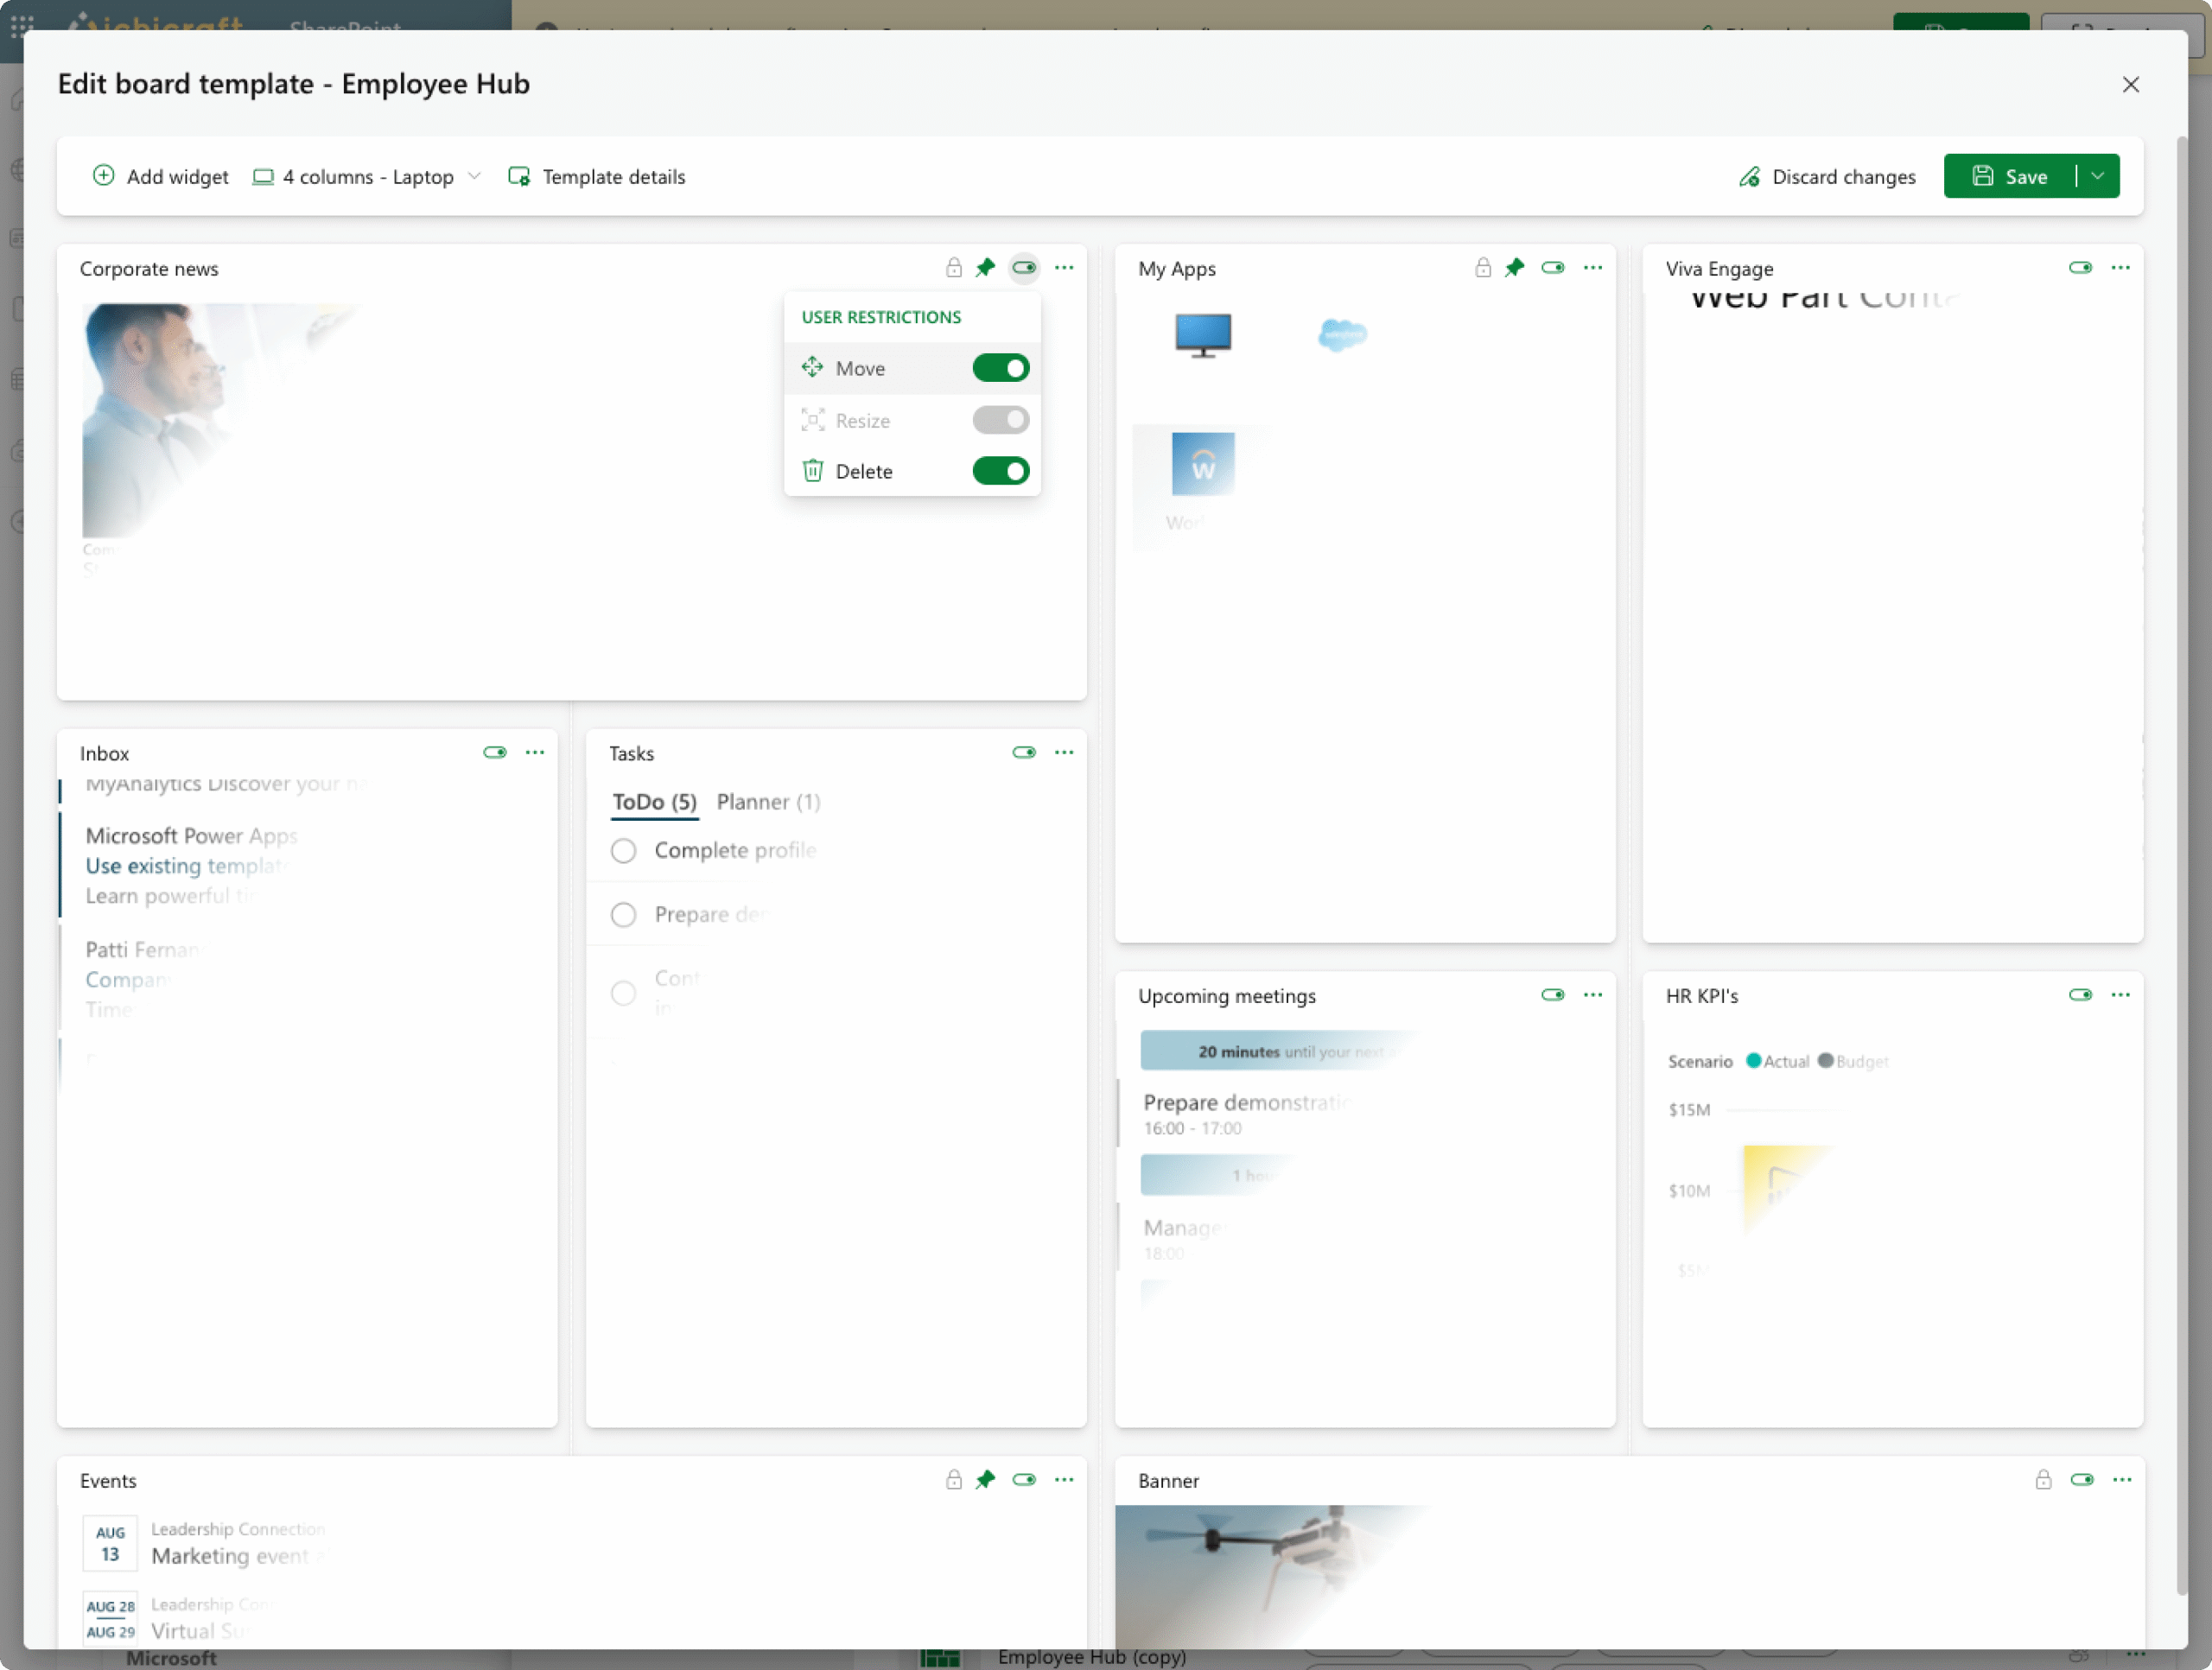
Task: Open more options on Tasks widget
Action: pos(1064,752)
